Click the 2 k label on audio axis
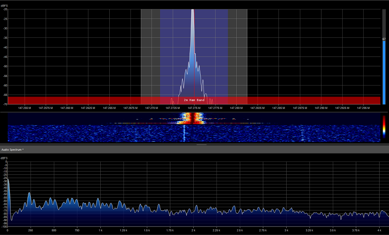This screenshot has height=235, width=389. tap(193, 231)
